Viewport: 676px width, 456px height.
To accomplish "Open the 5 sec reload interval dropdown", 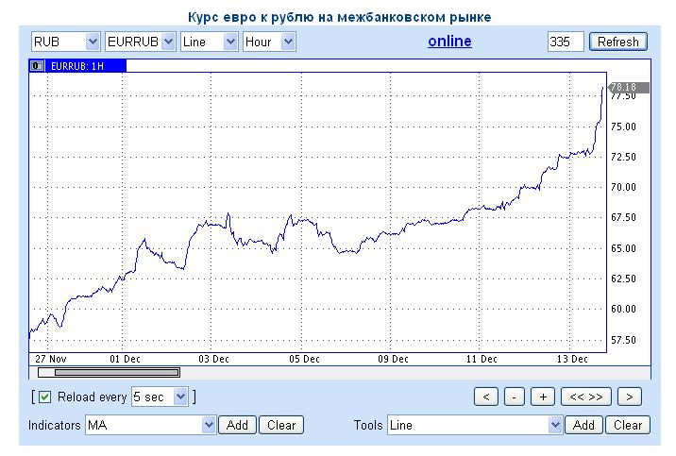I will (x=160, y=397).
